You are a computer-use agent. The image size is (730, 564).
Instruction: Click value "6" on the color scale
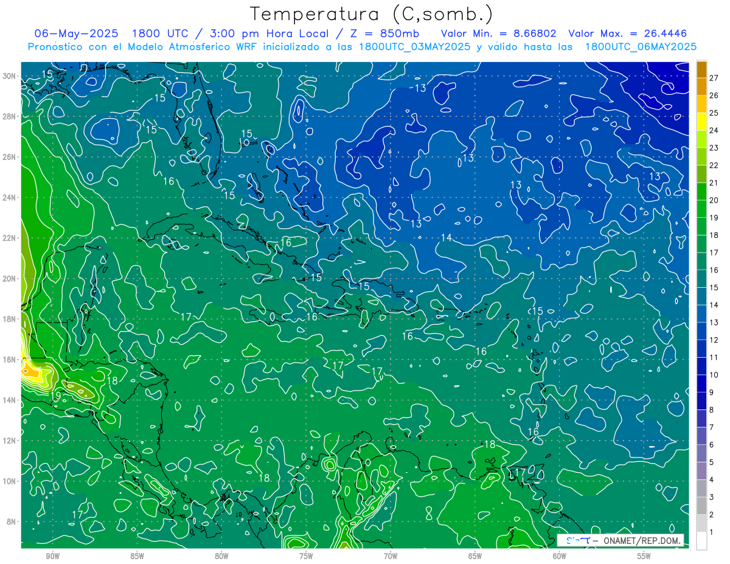[712, 445]
